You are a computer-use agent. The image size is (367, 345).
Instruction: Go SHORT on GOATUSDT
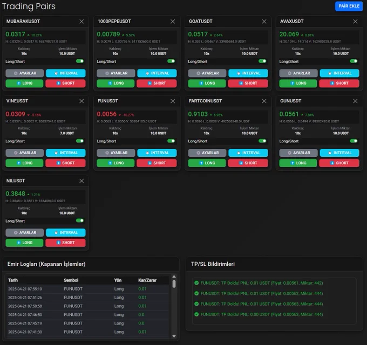[248, 83]
